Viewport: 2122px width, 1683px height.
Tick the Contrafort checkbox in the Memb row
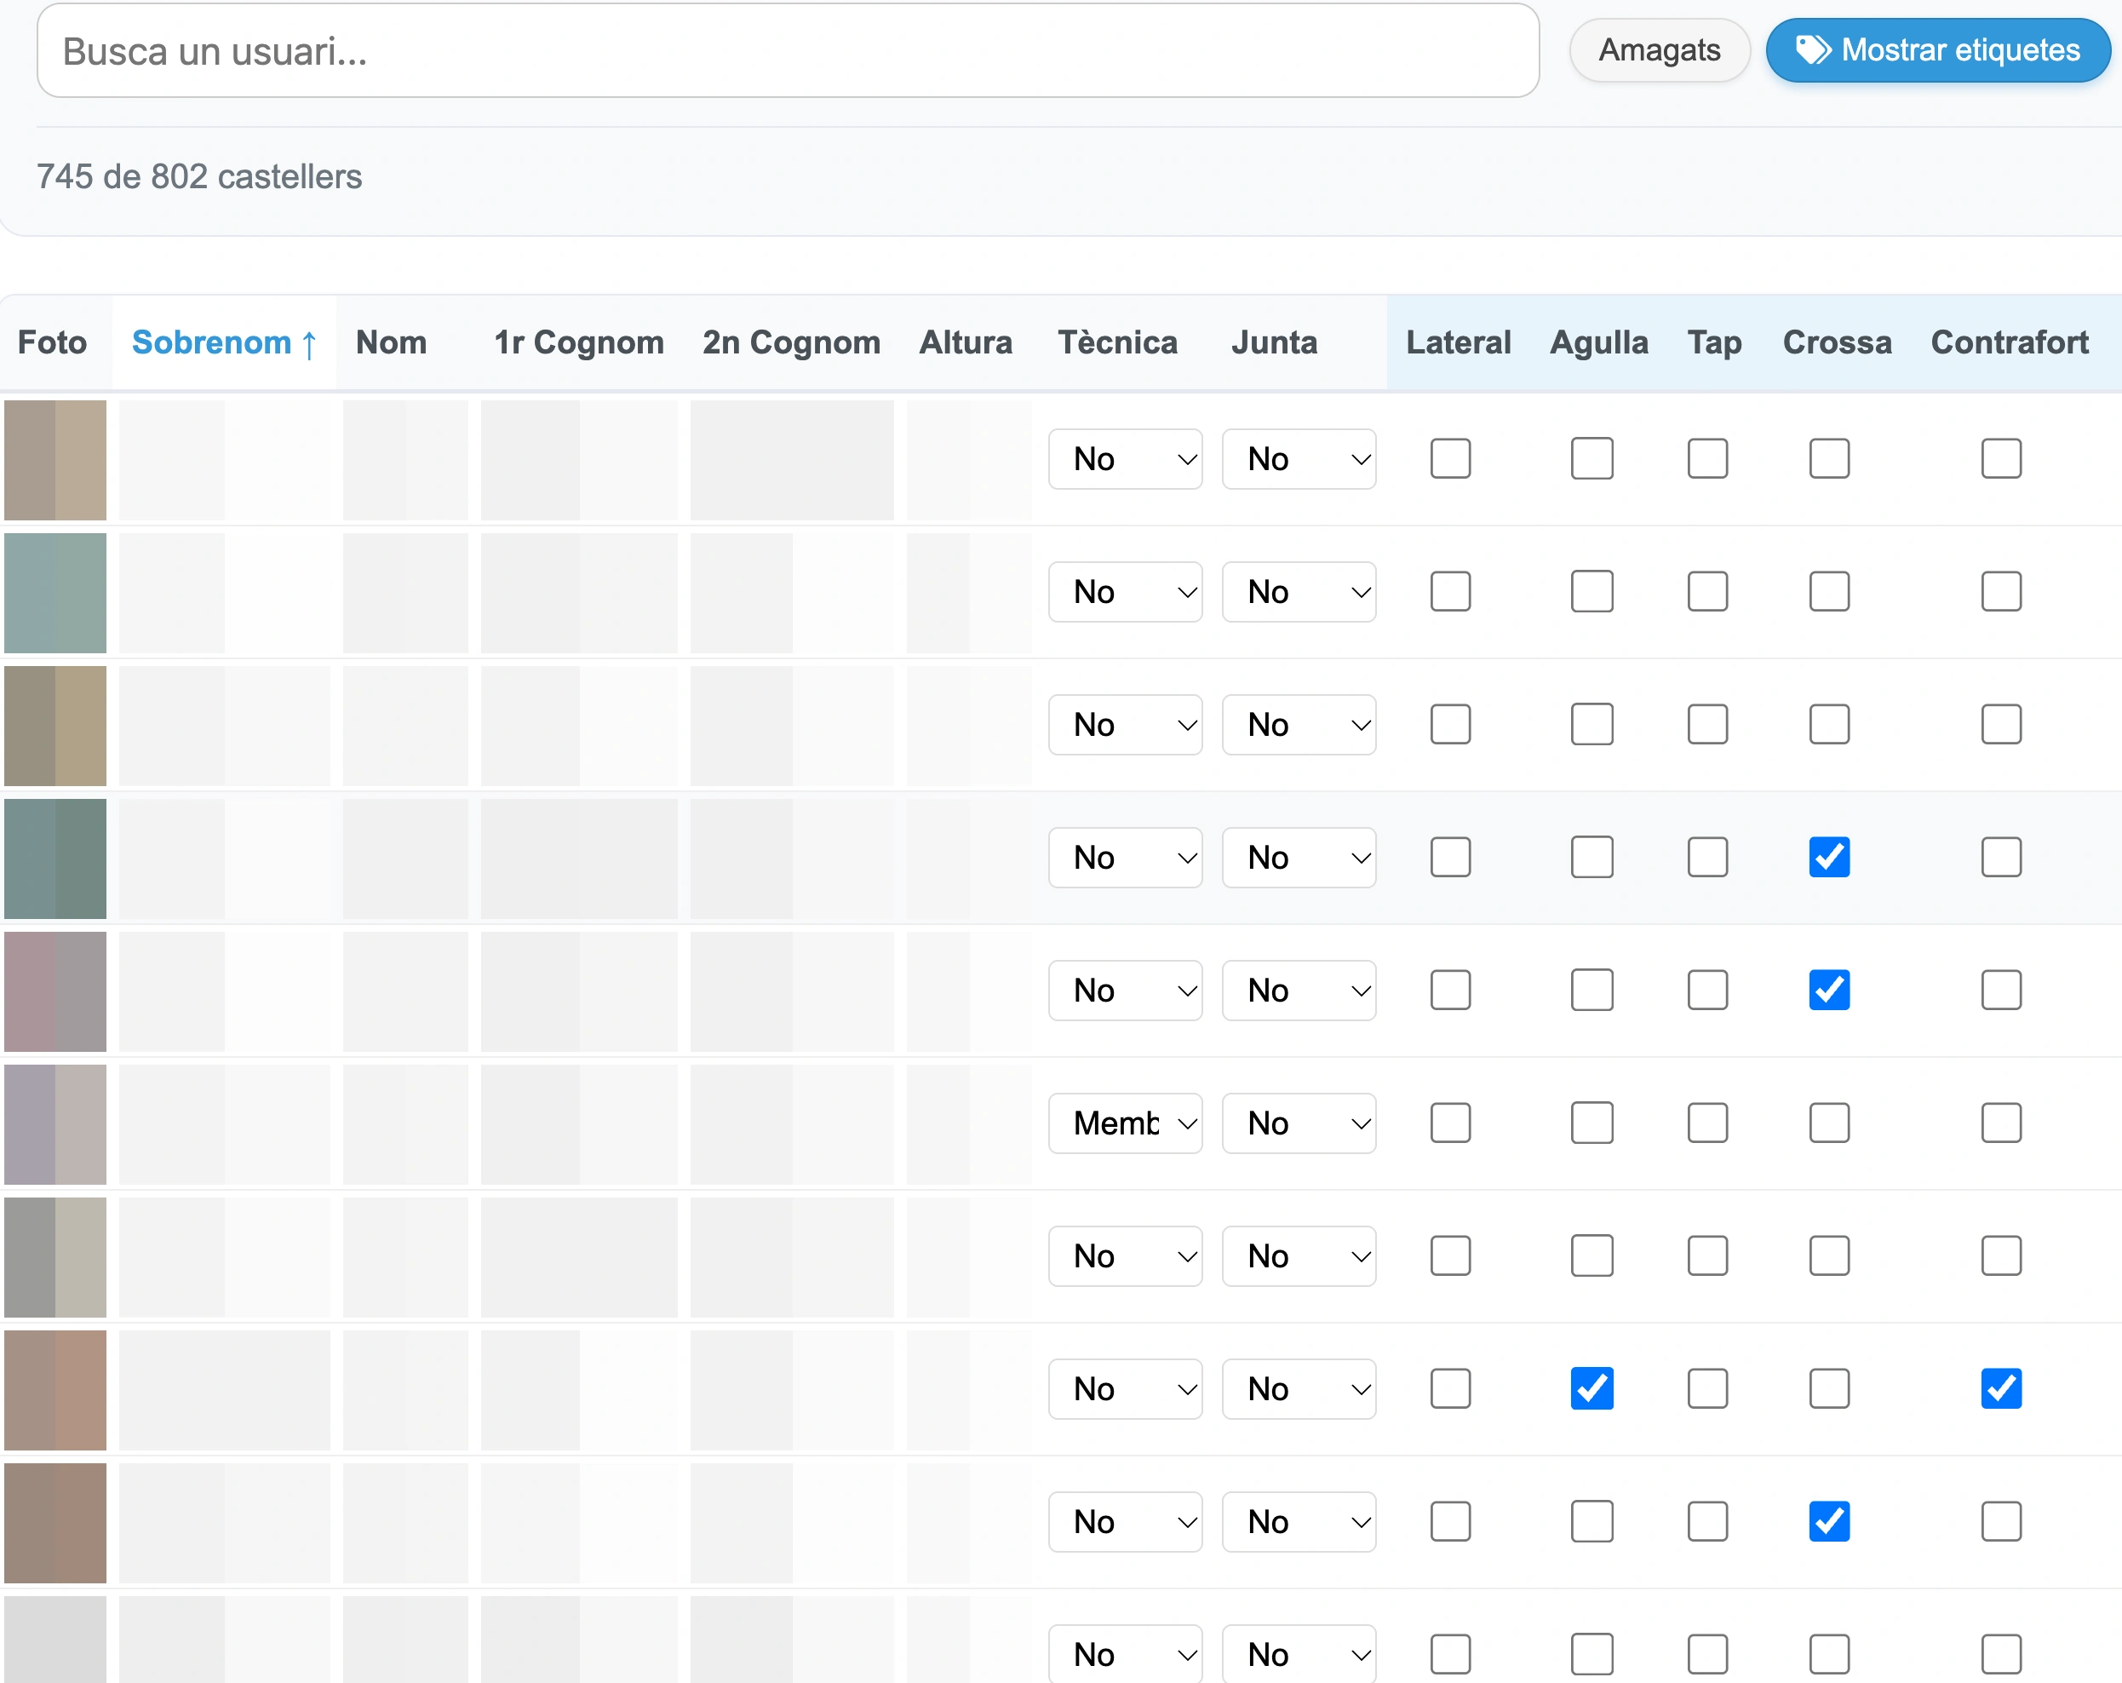point(2001,1123)
